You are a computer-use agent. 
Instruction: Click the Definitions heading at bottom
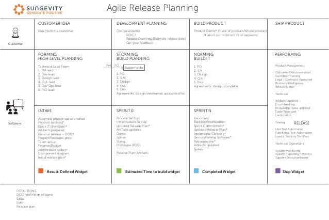coord(26,191)
